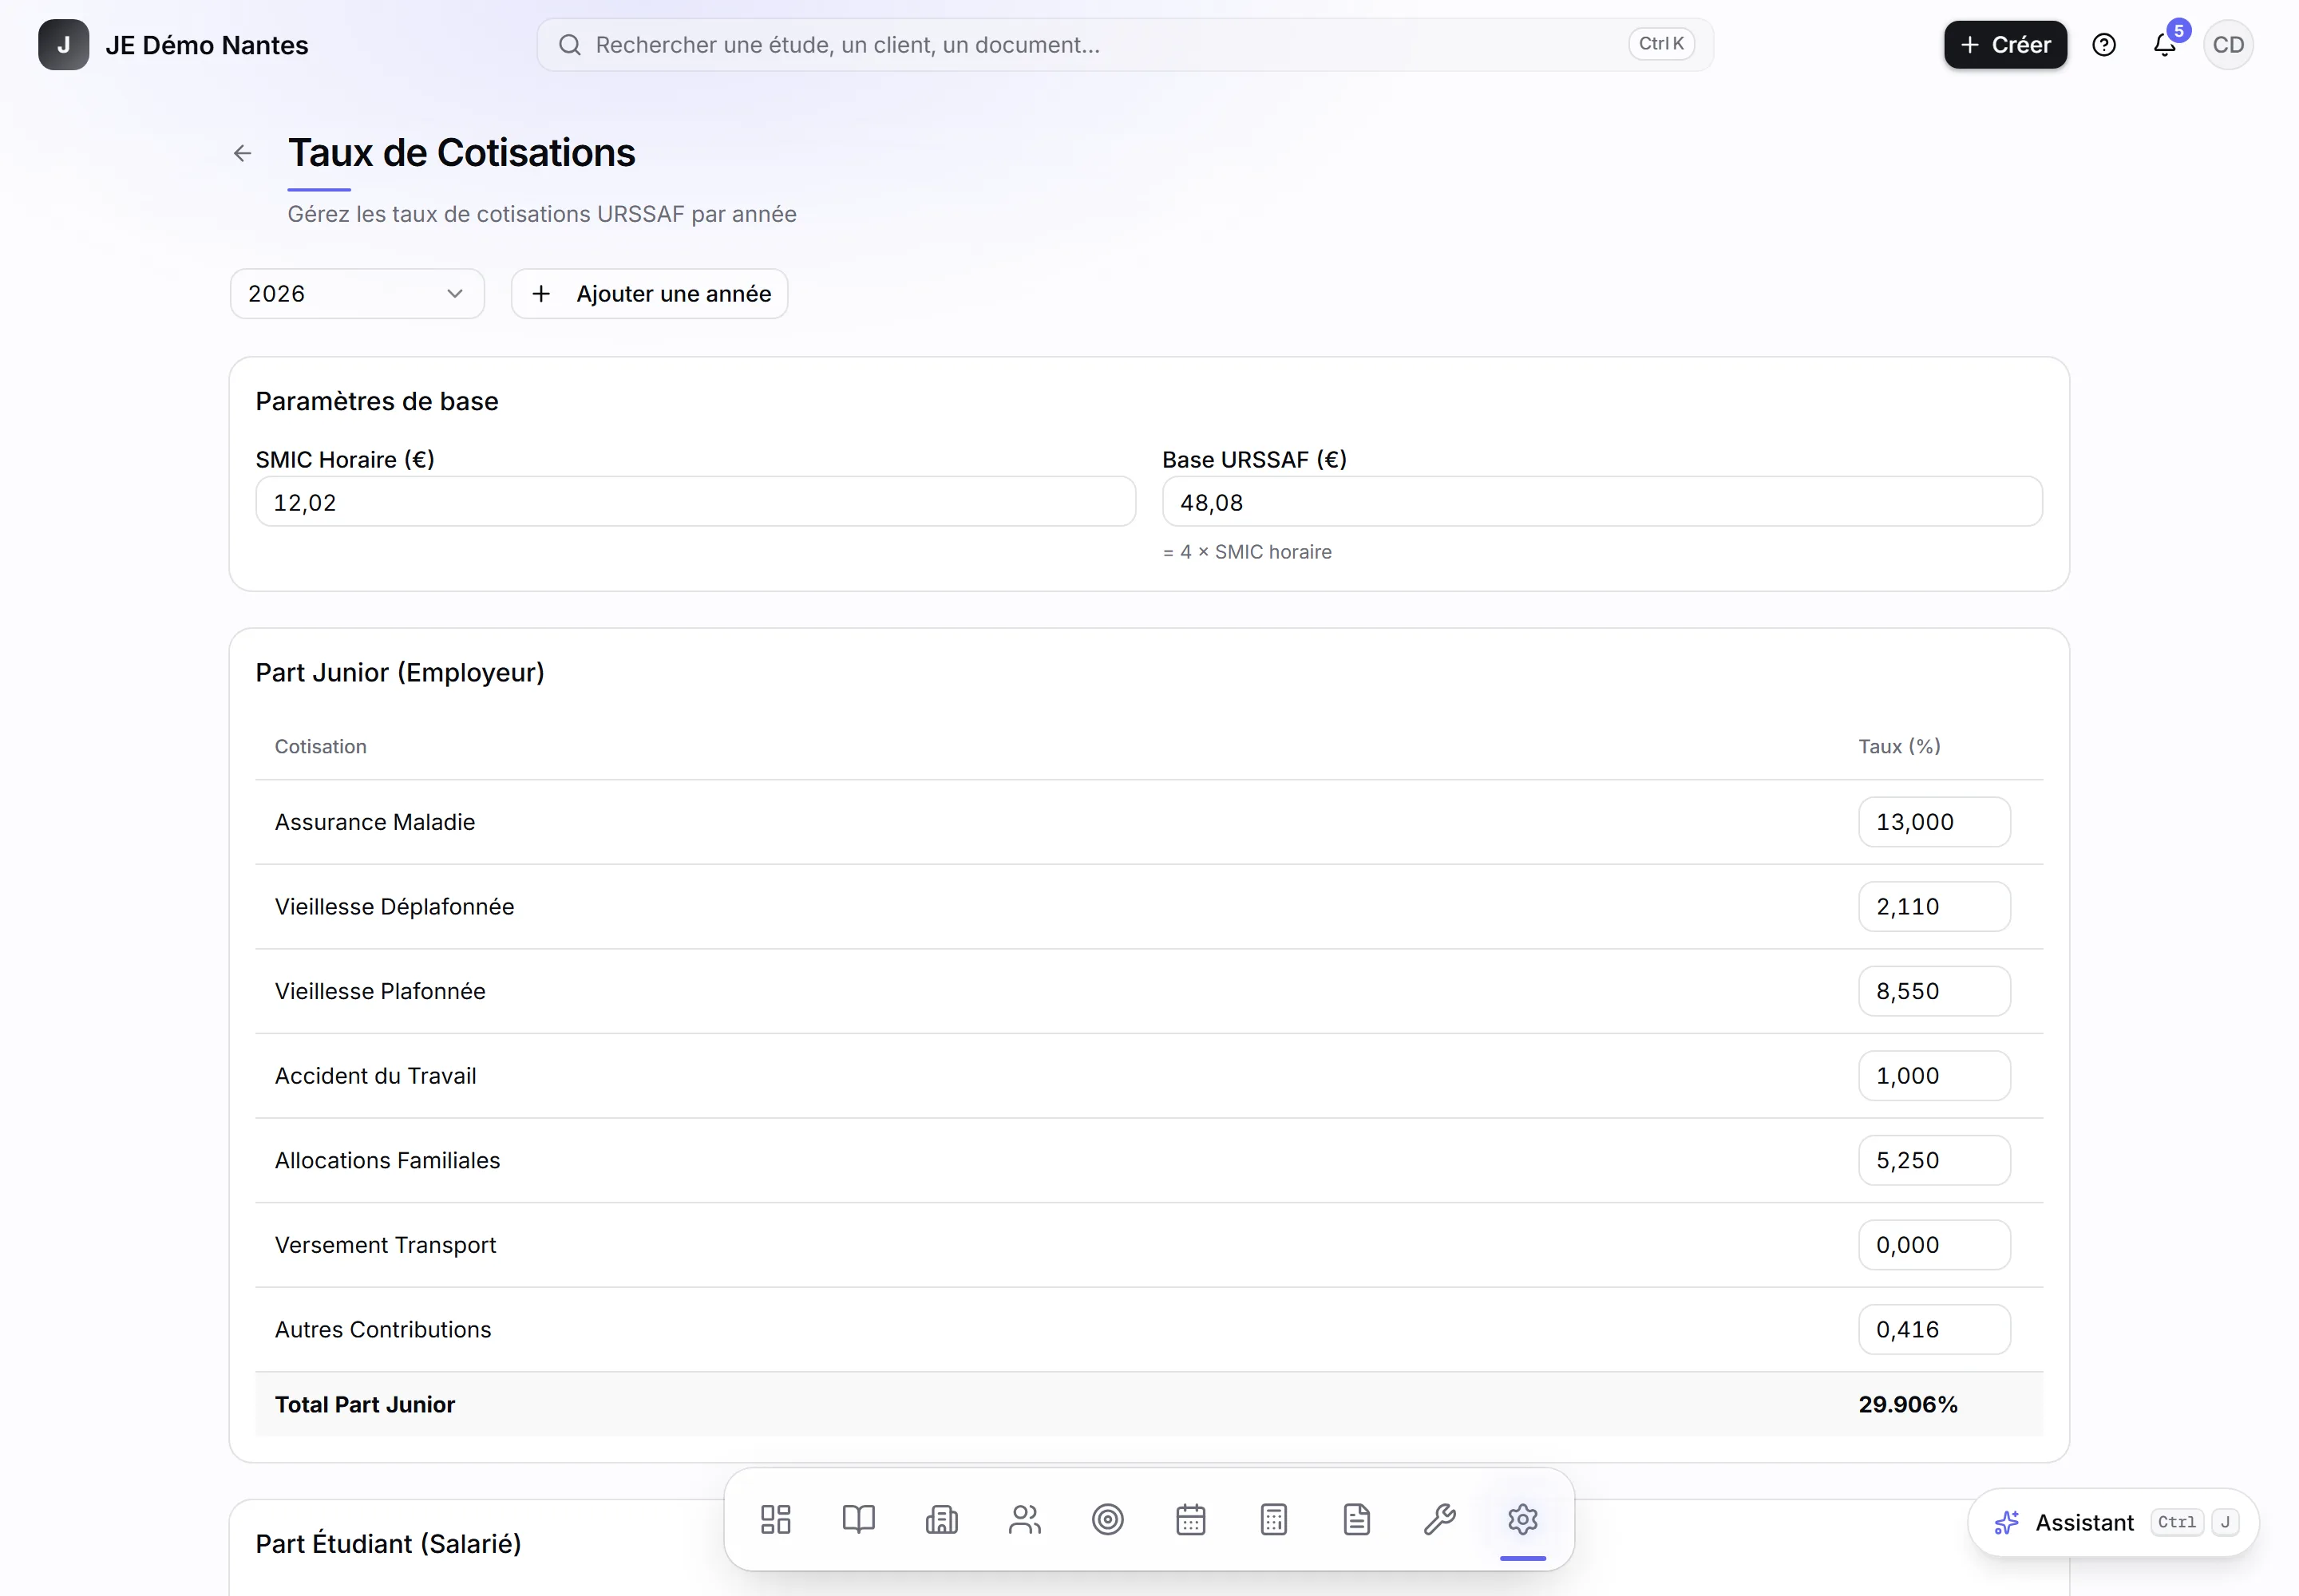2299x1596 pixels.
Task: Click the Base URSSAF (€) label
Action: click(x=1255, y=460)
